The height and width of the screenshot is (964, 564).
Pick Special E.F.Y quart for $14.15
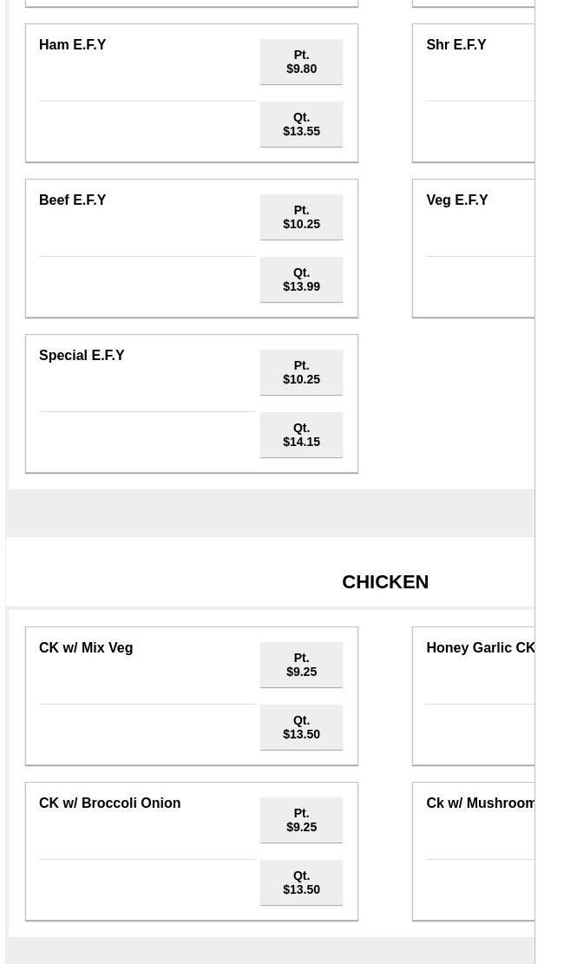[301, 435]
